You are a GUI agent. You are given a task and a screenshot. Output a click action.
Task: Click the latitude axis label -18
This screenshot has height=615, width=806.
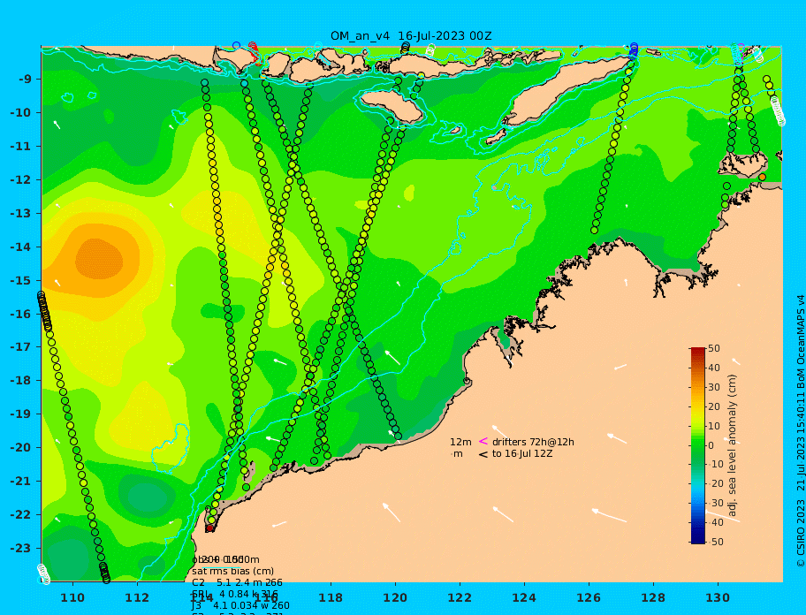[x=21, y=381]
